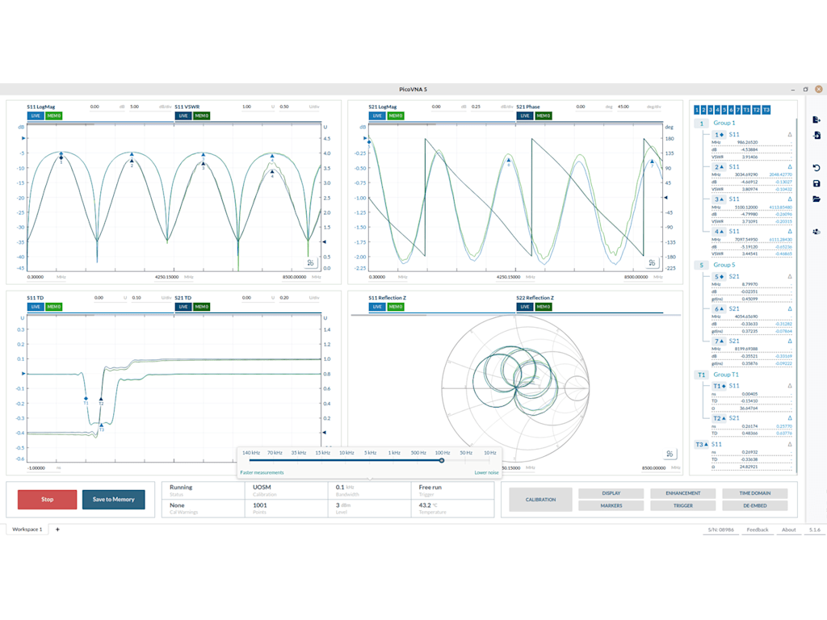
Task: Click Save to Memory button
Action: pos(113,499)
